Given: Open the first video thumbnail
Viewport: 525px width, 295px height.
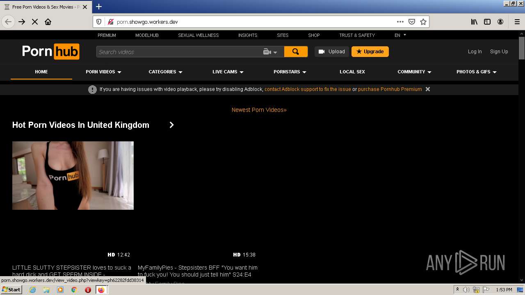Looking at the screenshot, I should click(x=73, y=175).
